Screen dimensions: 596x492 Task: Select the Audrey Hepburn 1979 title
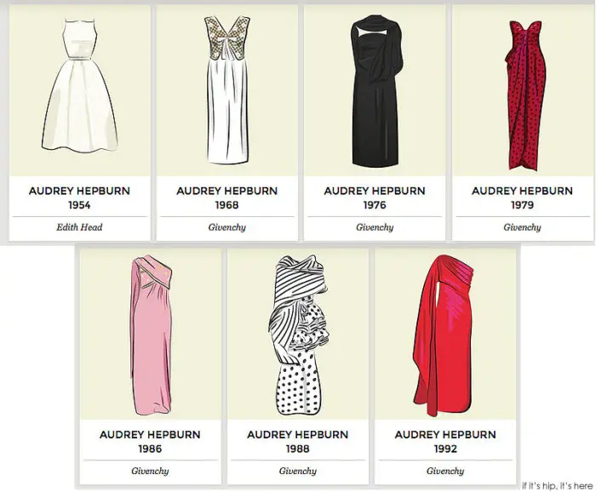[x=522, y=197]
